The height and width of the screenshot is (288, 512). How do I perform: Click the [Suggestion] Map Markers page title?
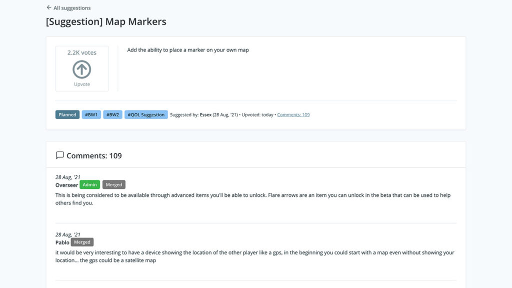[106, 22]
